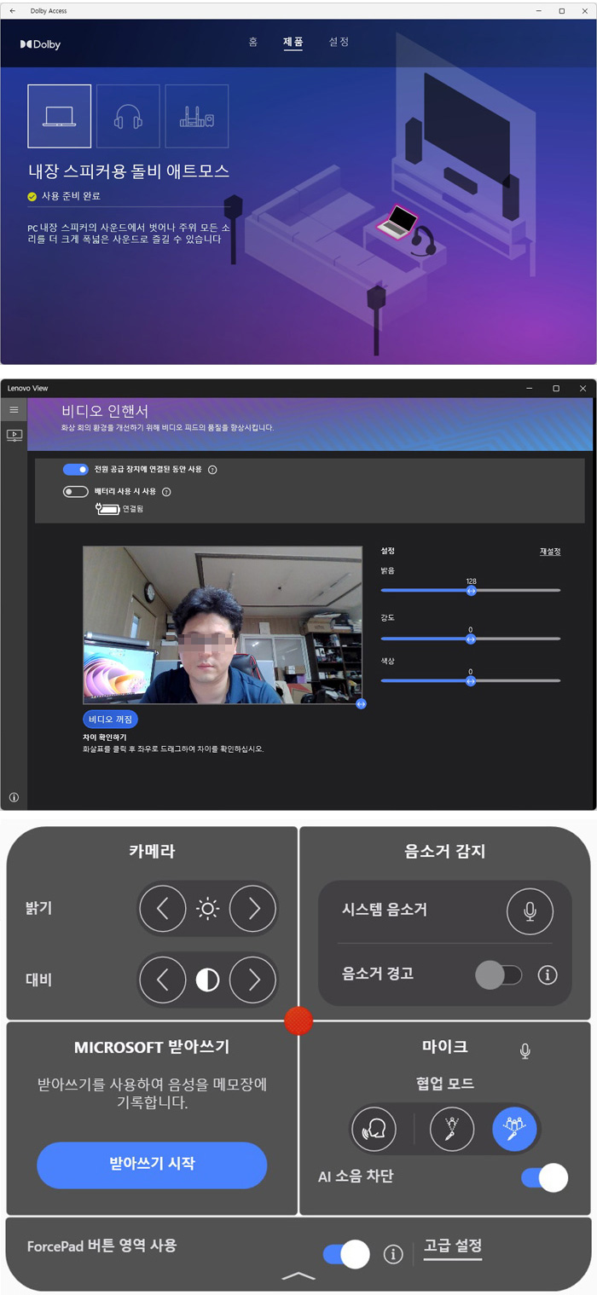Select the group 협업 모드 microphone icon
This screenshot has width=597, height=1295.
pos(514,1130)
